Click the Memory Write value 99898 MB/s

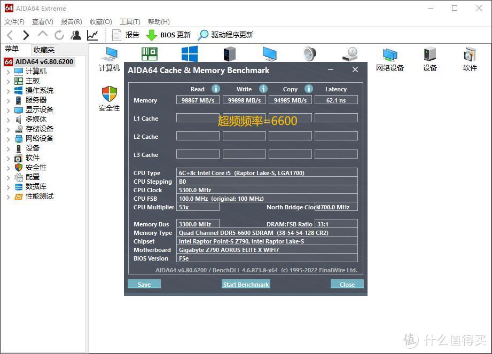coord(244,100)
